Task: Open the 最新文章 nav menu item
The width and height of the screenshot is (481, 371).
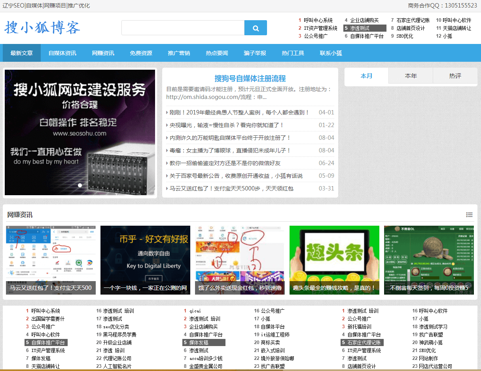Action: coord(22,53)
